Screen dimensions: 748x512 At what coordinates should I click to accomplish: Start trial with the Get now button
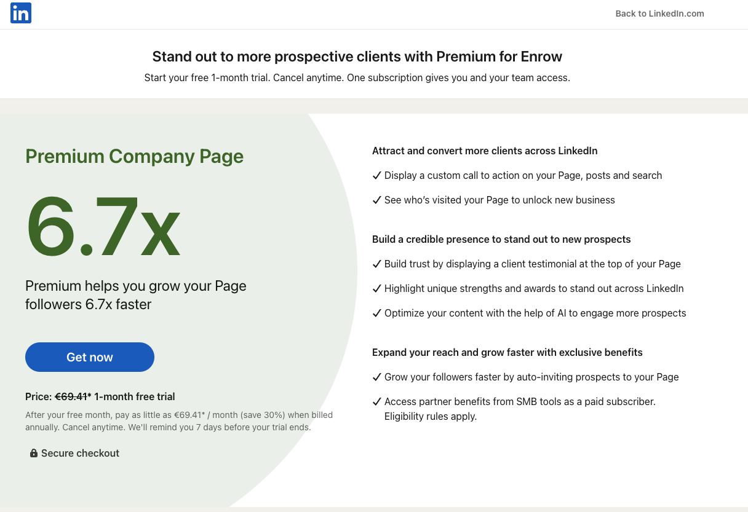coord(90,357)
